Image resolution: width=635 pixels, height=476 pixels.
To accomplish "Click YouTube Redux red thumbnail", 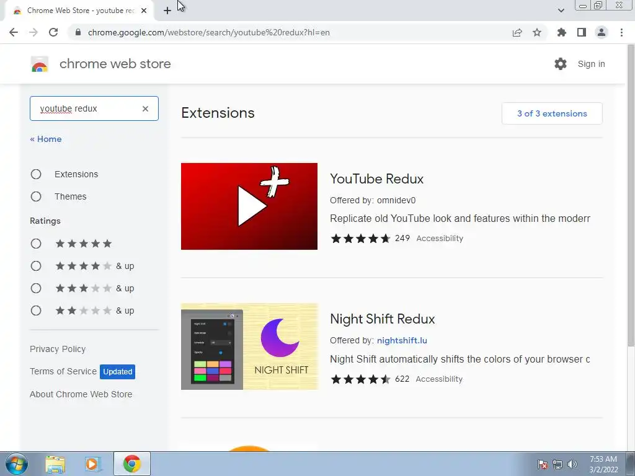I will (x=249, y=206).
